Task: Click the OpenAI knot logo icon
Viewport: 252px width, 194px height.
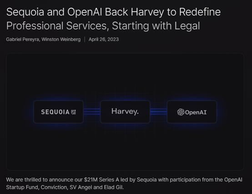Action: coord(181,112)
